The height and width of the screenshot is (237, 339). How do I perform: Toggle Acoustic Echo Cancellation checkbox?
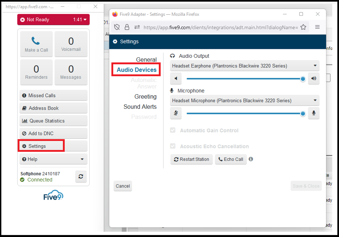pyautogui.click(x=173, y=146)
